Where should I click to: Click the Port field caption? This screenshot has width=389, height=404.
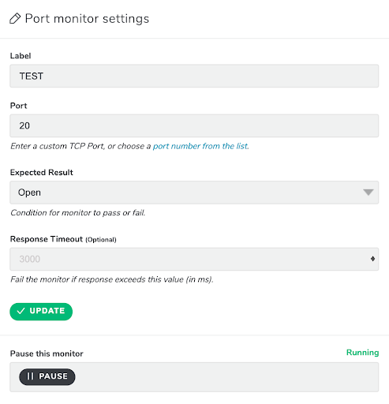18,106
